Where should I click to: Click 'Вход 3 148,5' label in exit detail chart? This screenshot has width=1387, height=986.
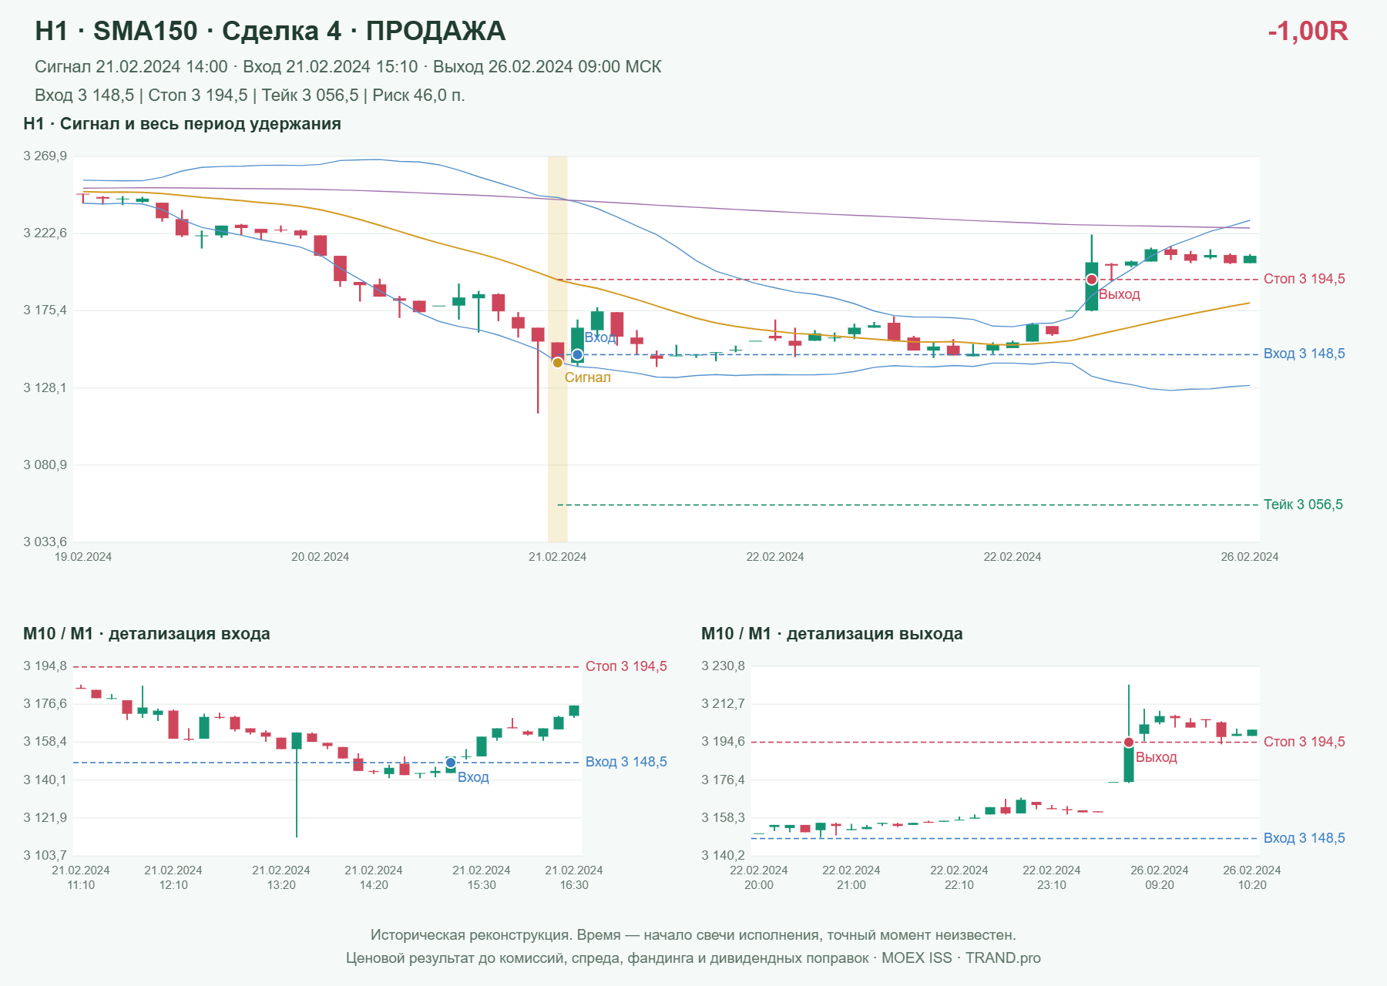[x=1304, y=838]
